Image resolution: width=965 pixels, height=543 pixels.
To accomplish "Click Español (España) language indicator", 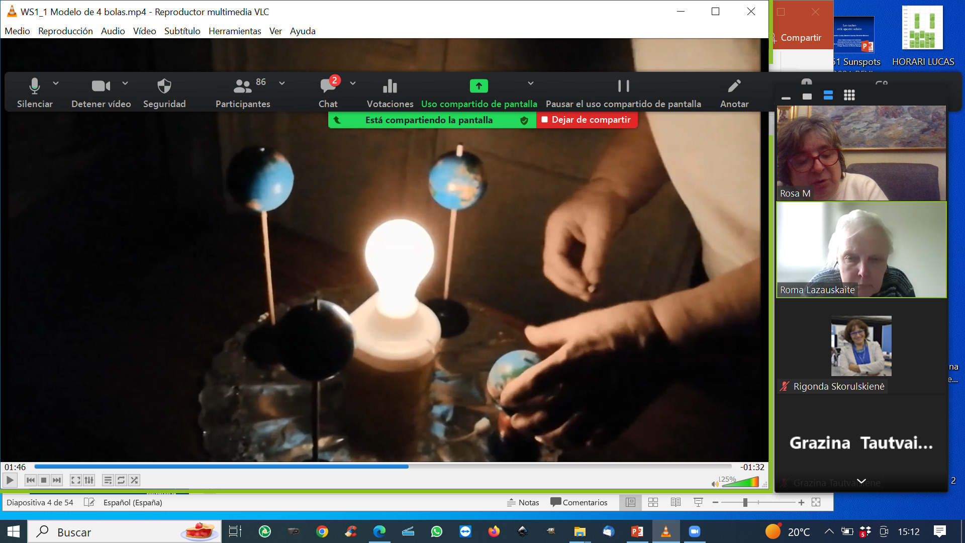I will pos(133,502).
